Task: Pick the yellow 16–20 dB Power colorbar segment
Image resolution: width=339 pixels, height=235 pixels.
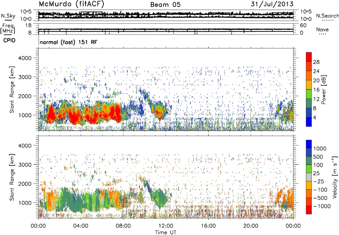Action: (309, 85)
